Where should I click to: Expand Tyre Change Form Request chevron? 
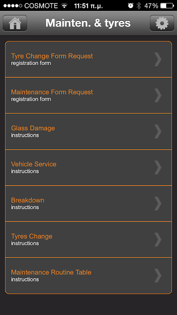158,59
